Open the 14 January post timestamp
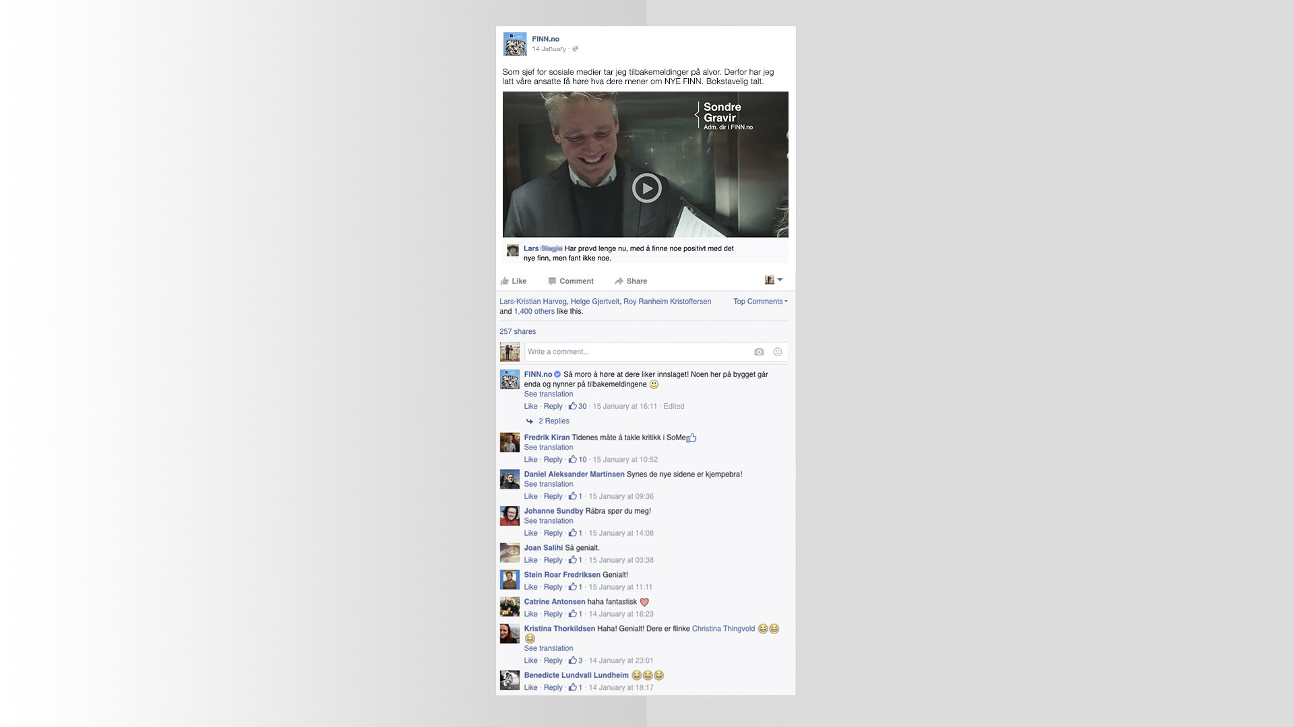The height and width of the screenshot is (727, 1294). [549, 49]
